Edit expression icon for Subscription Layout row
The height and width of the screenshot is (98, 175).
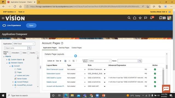[x=146, y=73]
